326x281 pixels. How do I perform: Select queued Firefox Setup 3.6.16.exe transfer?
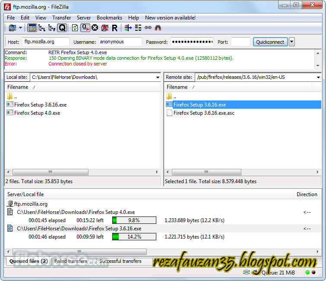79,229
